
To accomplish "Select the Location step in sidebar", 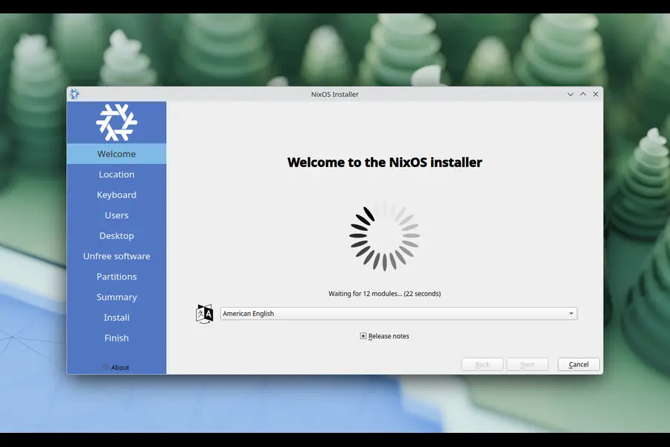I will coord(116,174).
